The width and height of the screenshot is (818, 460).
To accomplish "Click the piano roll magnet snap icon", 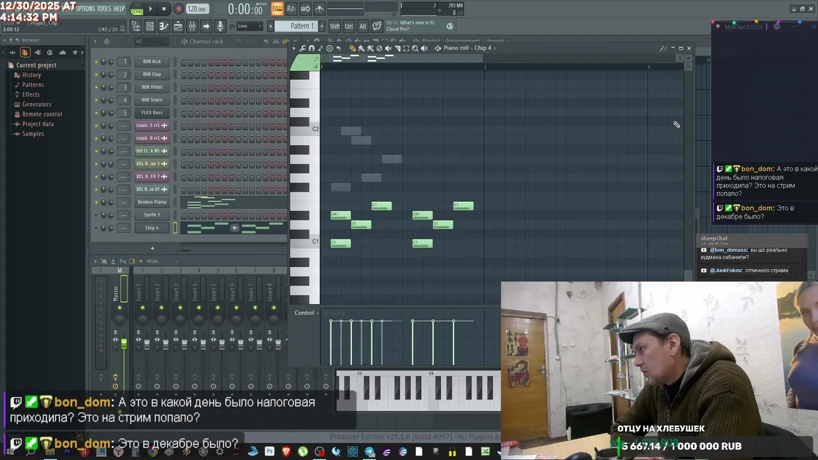I will tap(311, 48).
